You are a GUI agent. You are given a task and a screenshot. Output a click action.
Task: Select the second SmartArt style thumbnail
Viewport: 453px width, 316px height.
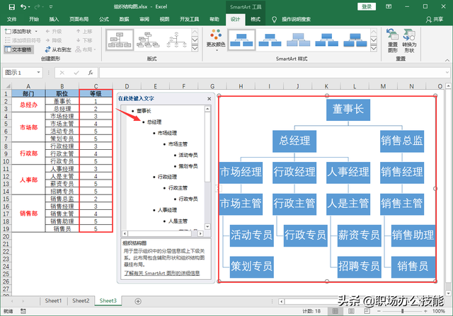(x=270, y=40)
